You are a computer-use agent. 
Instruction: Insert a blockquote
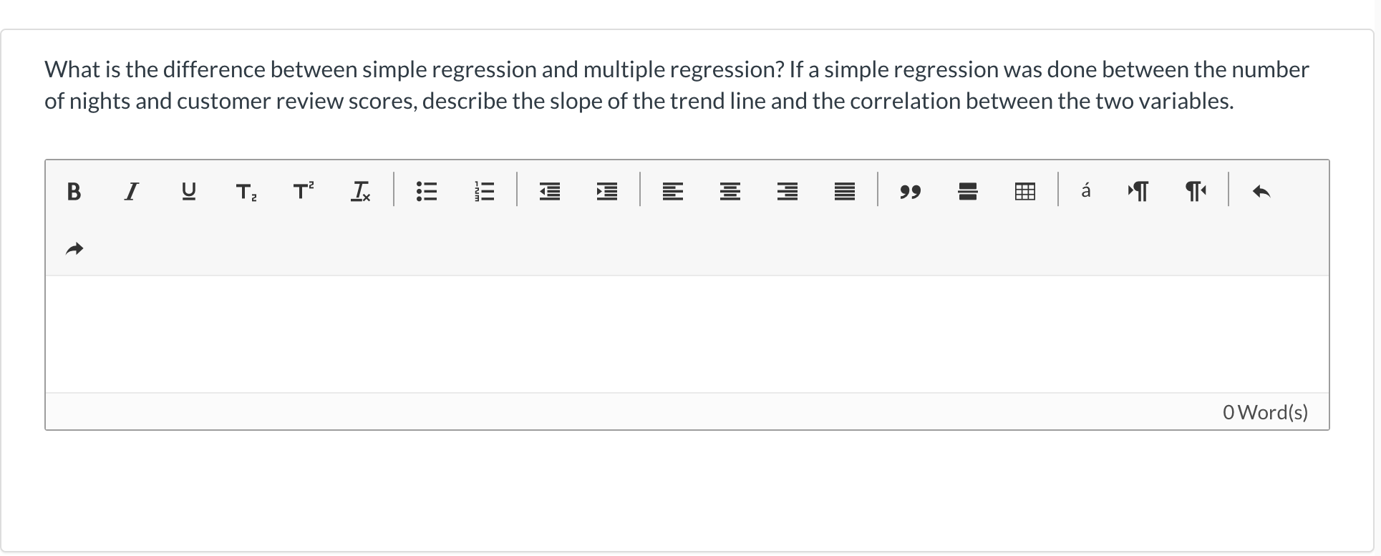coord(910,191)
